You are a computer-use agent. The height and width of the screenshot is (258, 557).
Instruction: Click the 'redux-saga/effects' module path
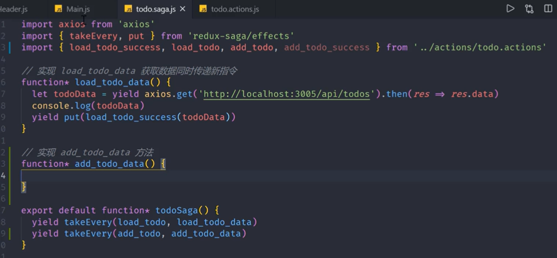click(x=241, y=36)
